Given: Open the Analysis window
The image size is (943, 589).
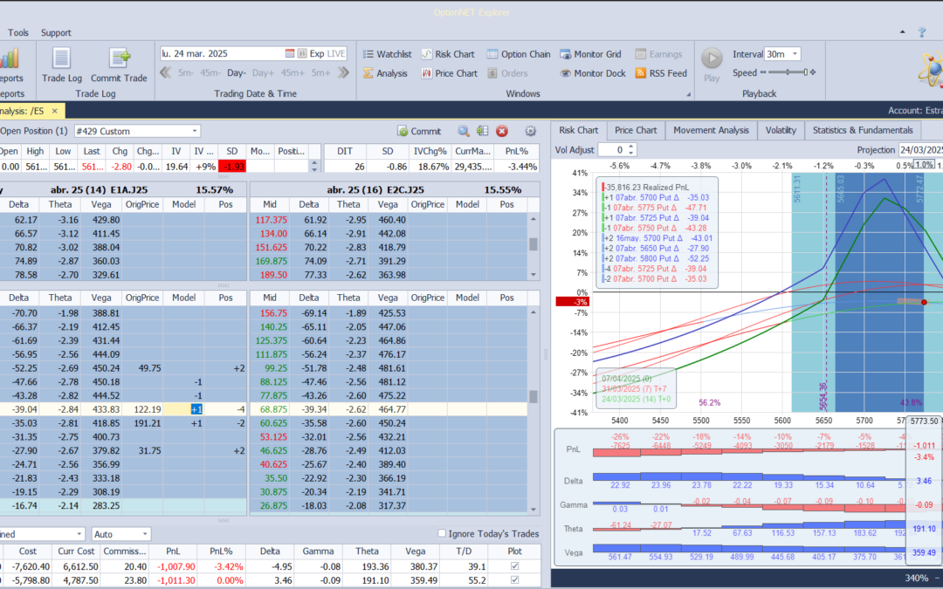Looking at the screenshot, I should click(386, 73).
